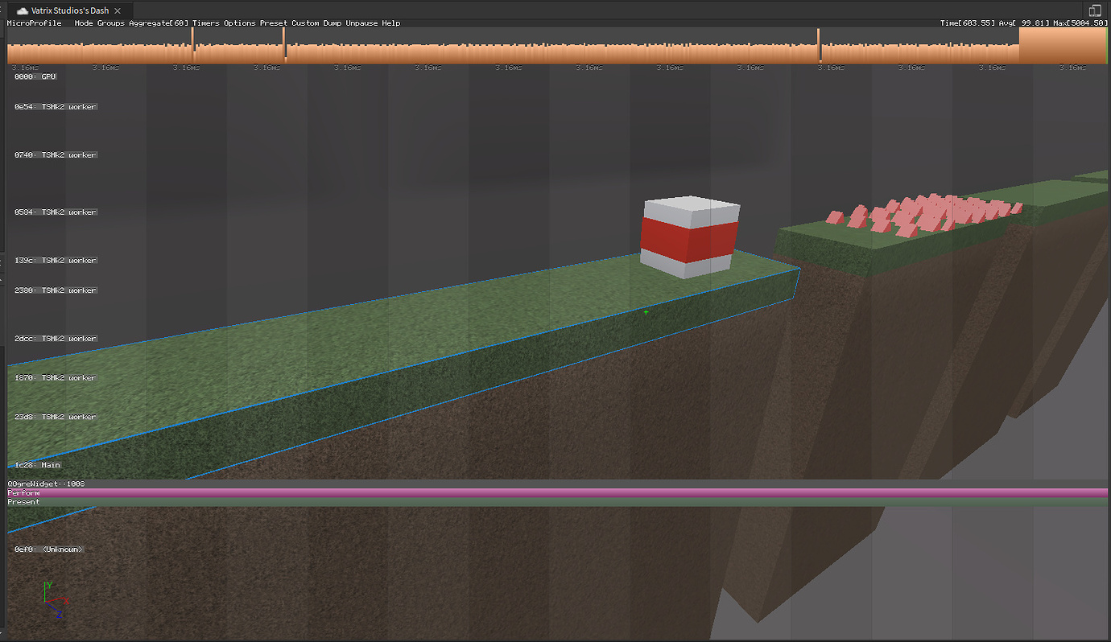Click the cloud icon on the Dash tab
This screenshot has width=1111, height=642.
pyautogui.click(x=23, y=10)
